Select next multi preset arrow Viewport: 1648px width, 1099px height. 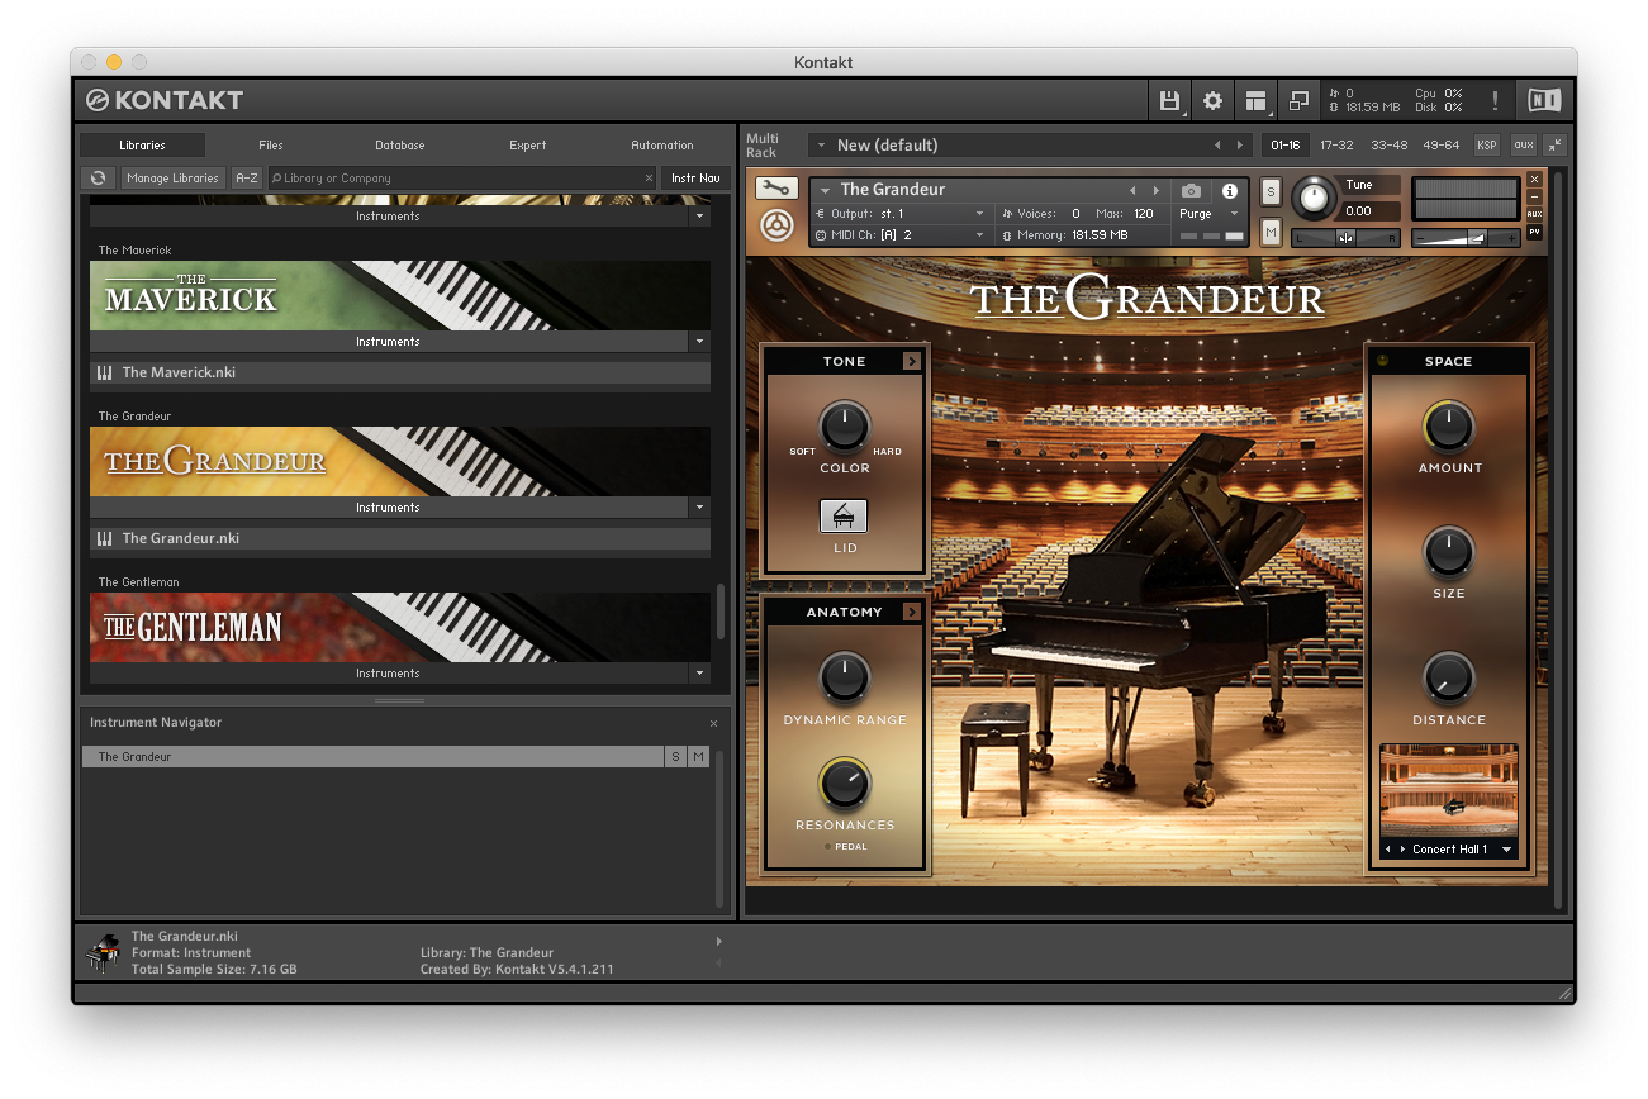click(x=1240, y=145)
